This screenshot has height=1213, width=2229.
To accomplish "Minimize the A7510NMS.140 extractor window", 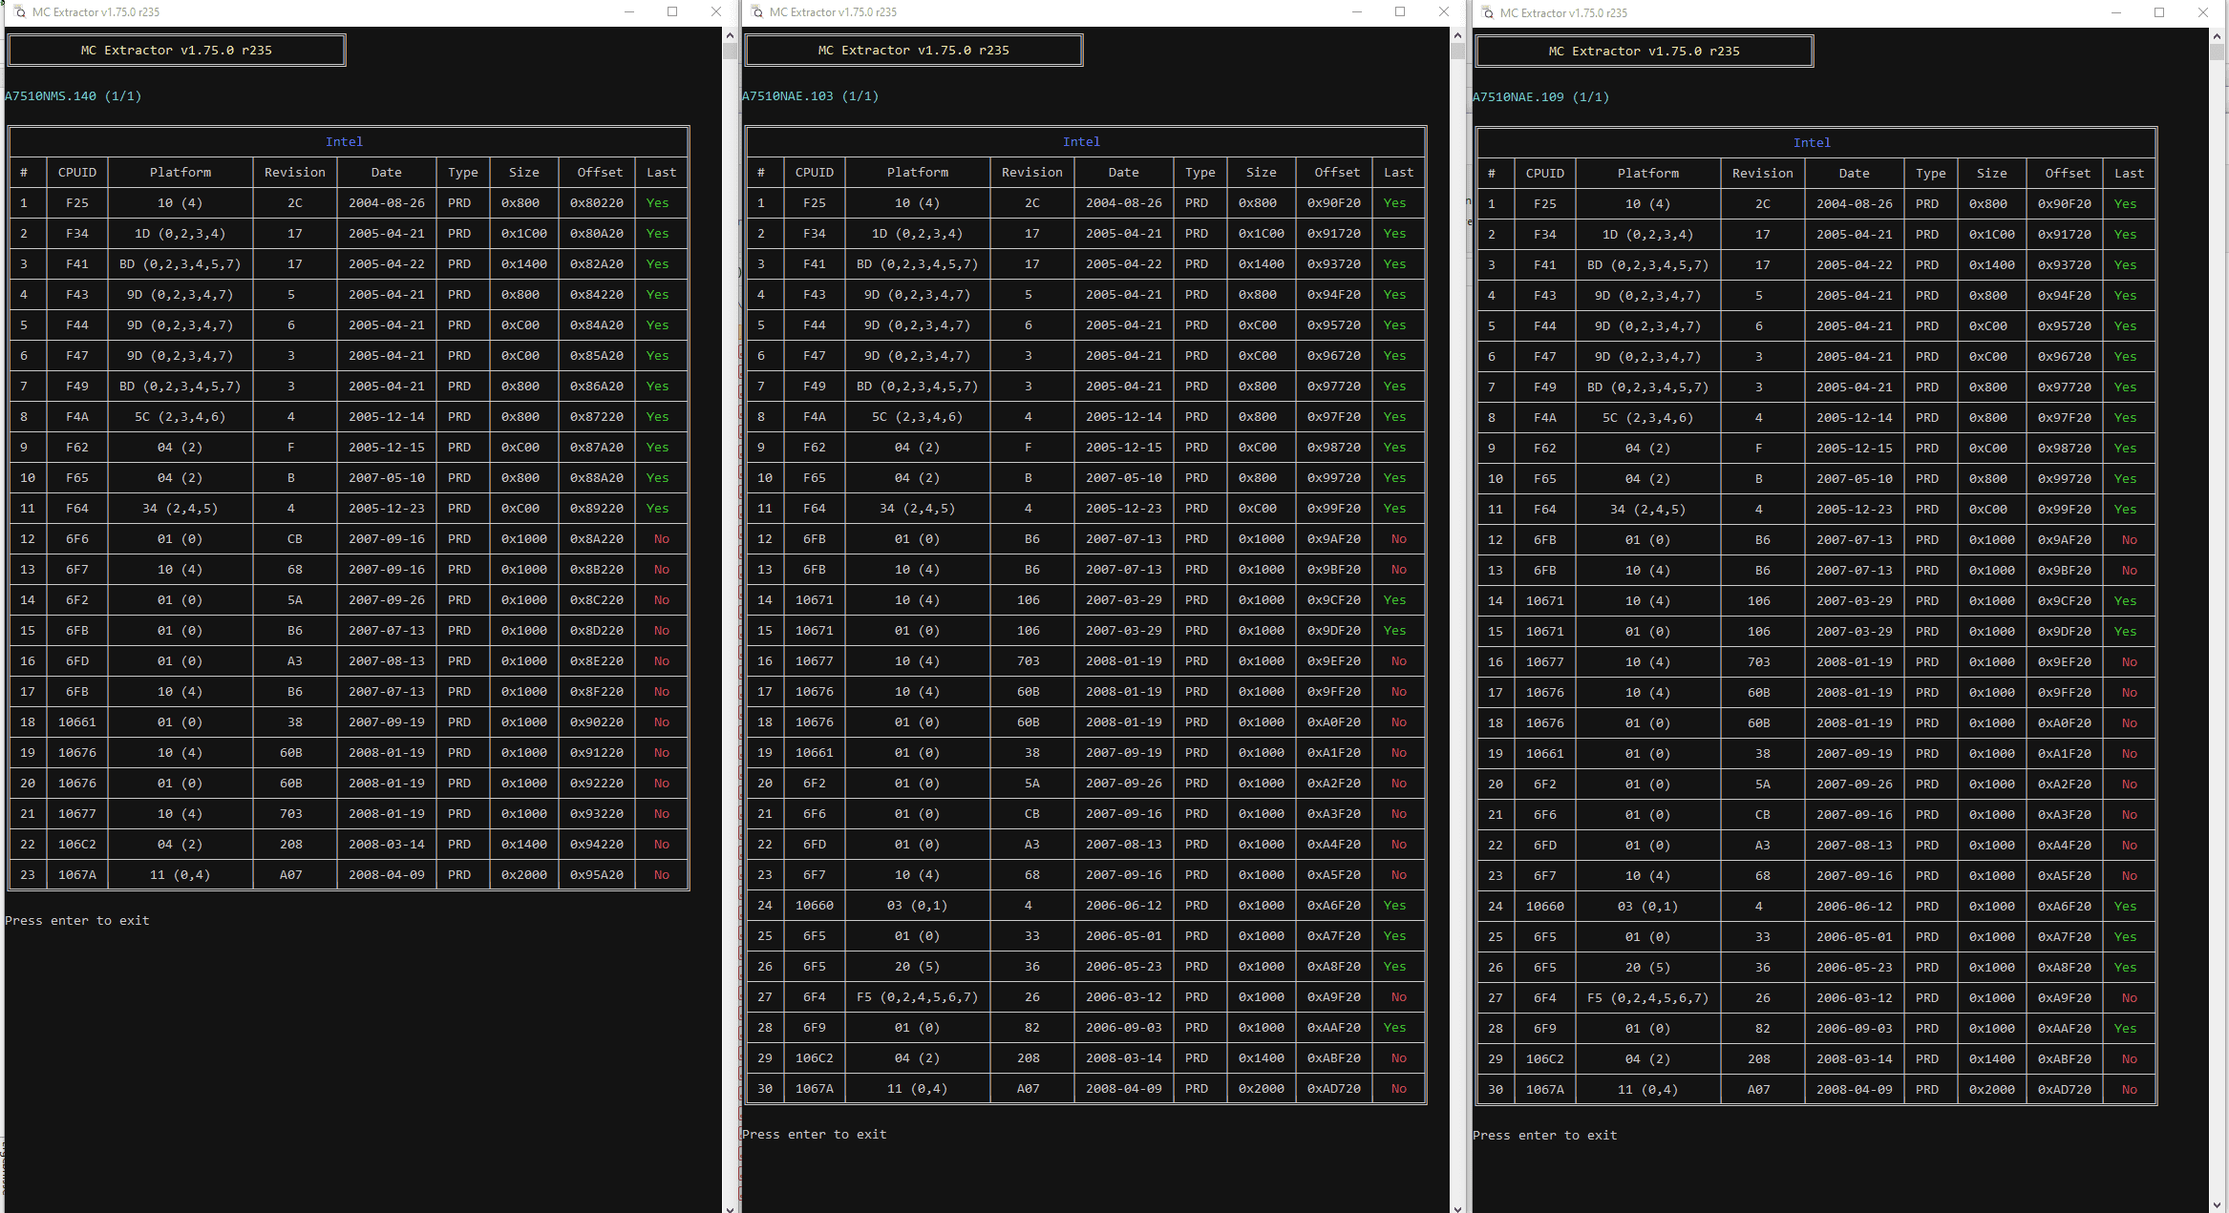I will (x=629, y=11).
